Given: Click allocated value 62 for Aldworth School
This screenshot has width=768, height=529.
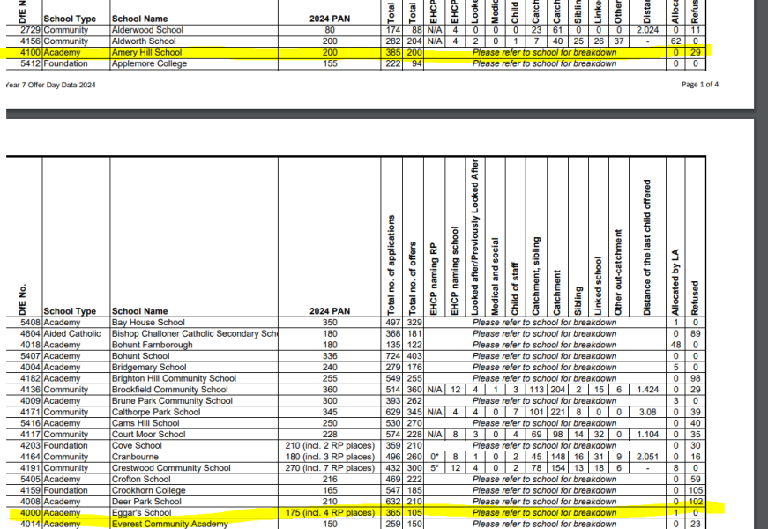Looking at the screenshot, I should coord(676,41).
